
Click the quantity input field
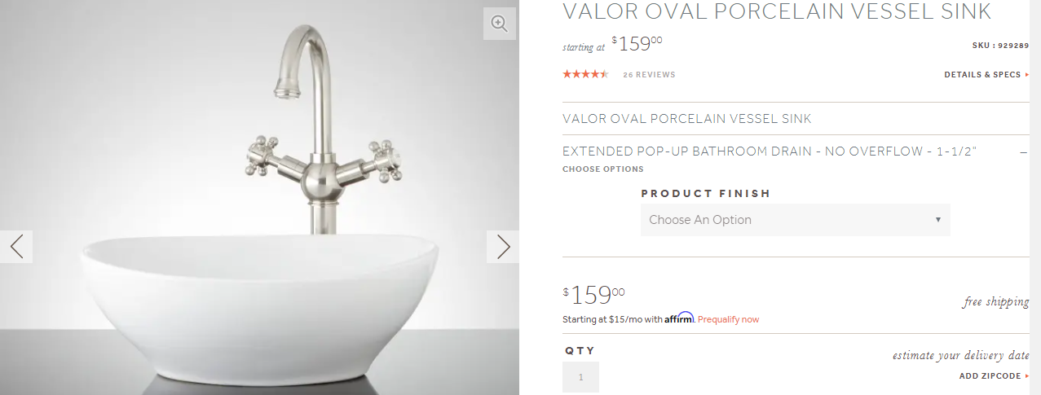click(580, 377)
